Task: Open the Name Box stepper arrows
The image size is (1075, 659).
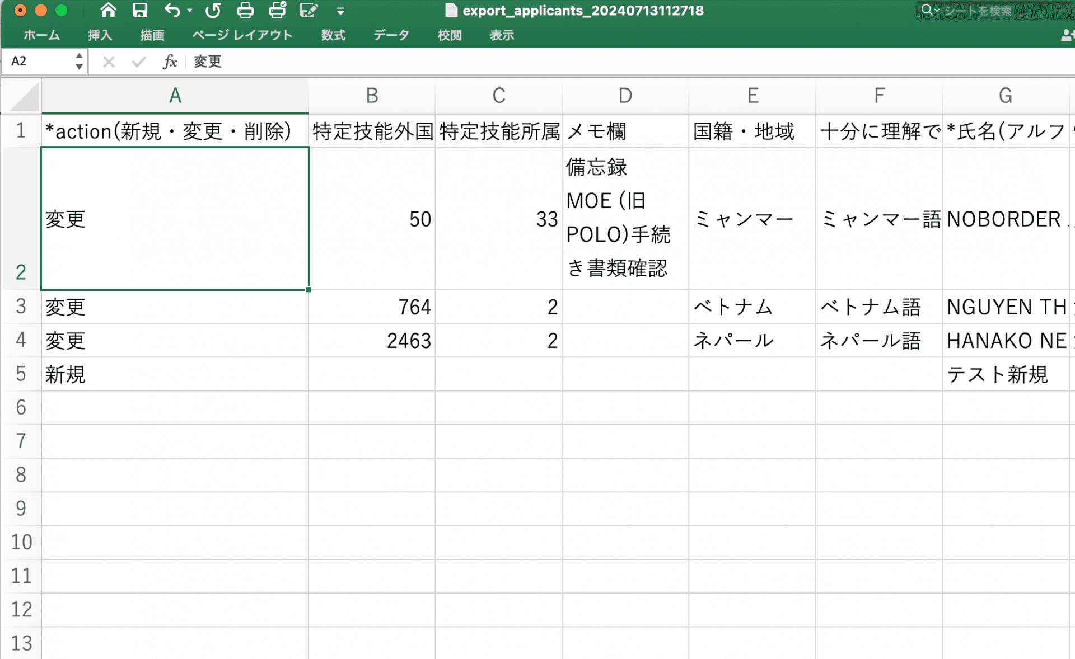Action: coord(79,62)
